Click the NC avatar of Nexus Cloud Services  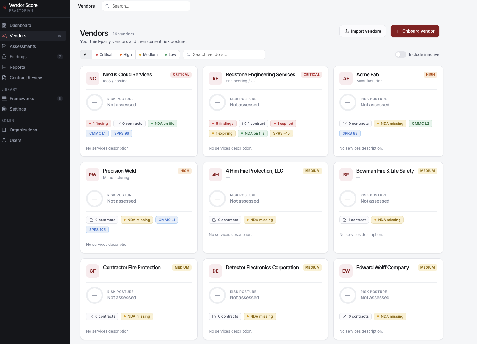tap(93, 78)
